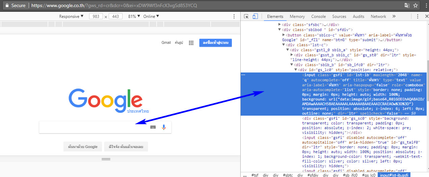Open the DevTools three-dot customize menu
Viewport: 429px width, 177px height.
[x=418, y=16]
